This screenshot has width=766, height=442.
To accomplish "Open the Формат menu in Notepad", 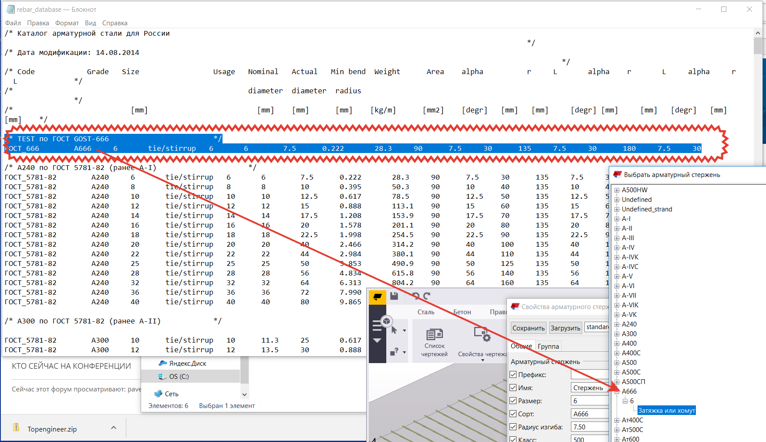I will coord(67,23).
